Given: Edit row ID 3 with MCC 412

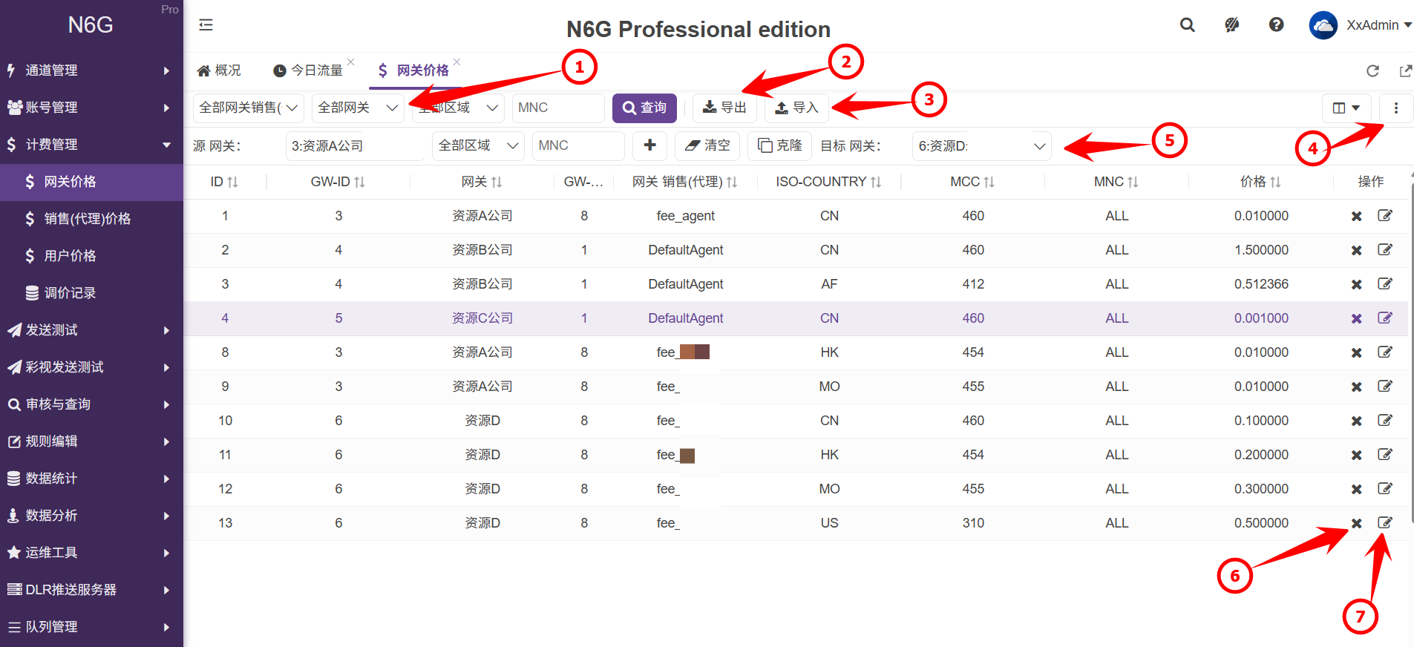Looking at the screenshot, I should click(x=1385, y=283).
